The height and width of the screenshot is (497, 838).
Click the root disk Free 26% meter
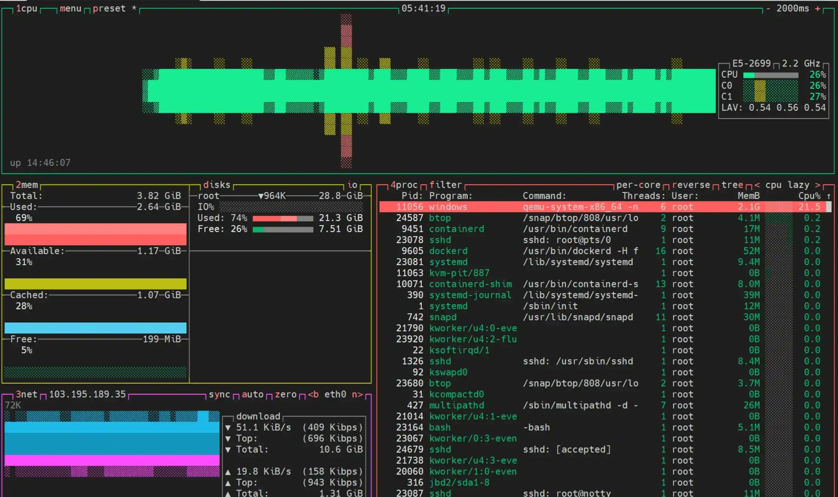tap(283, 229)
